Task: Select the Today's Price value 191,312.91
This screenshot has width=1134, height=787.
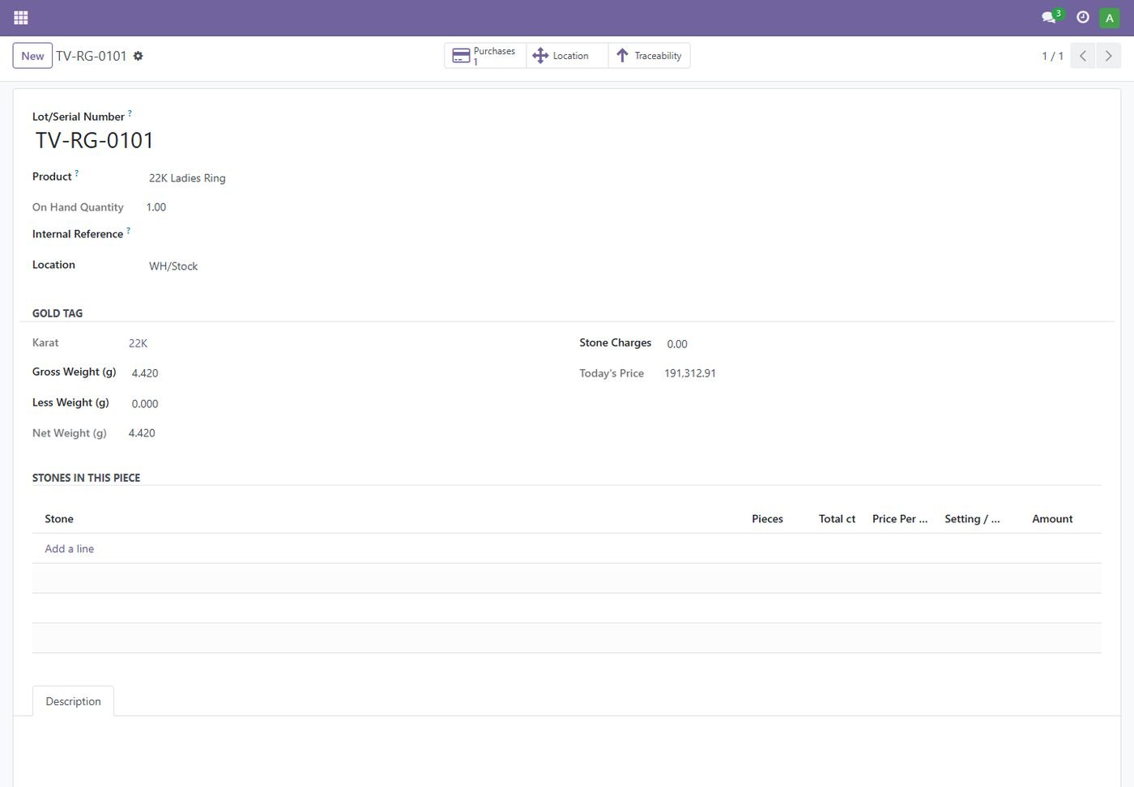Action: tap(690, 373)
